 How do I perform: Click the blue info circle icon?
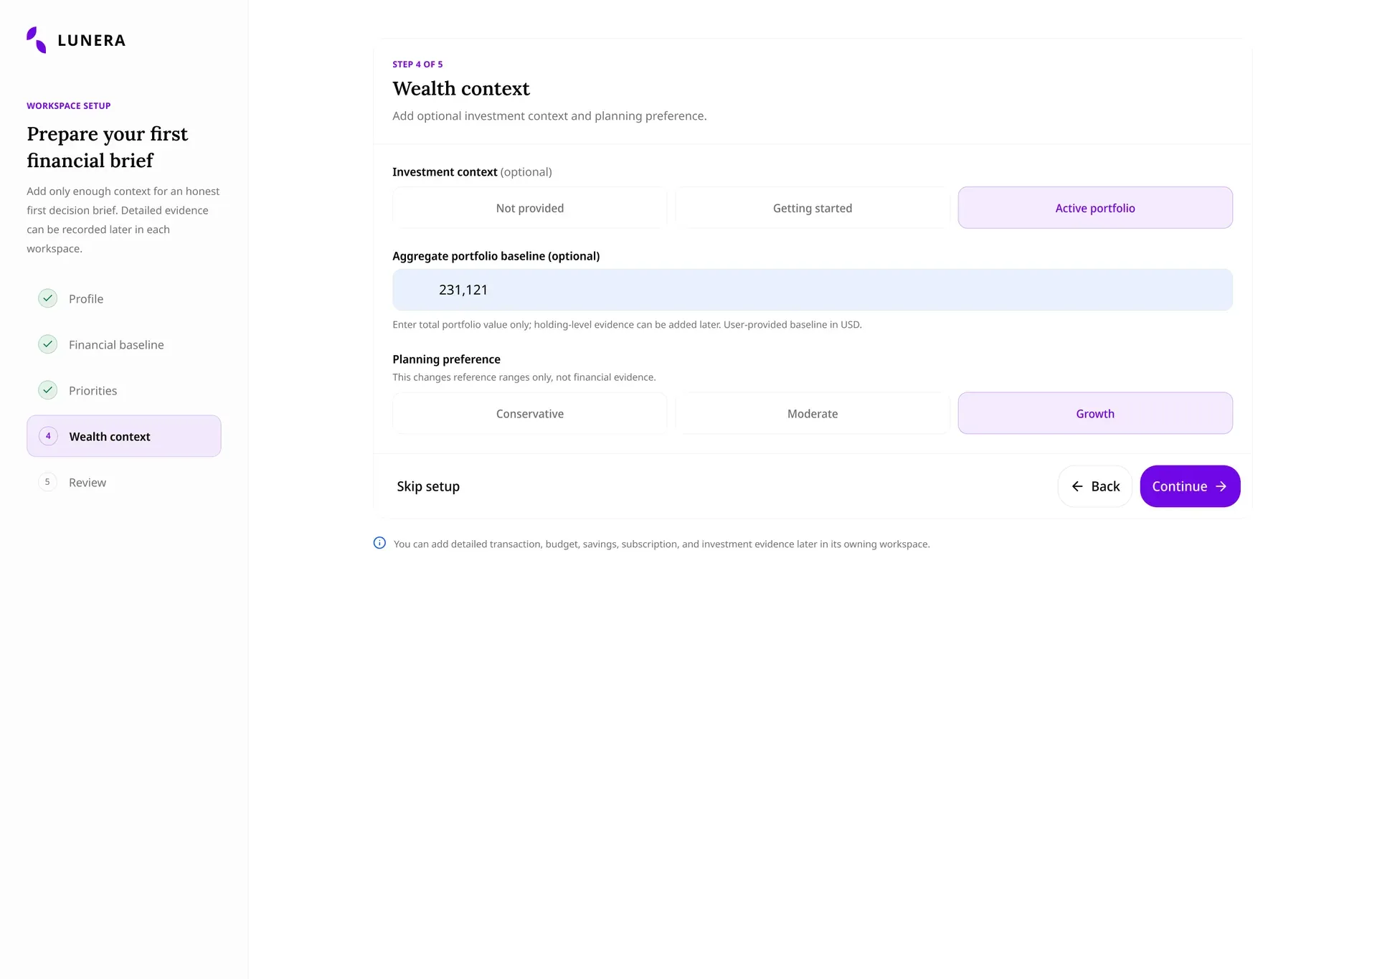380,544
